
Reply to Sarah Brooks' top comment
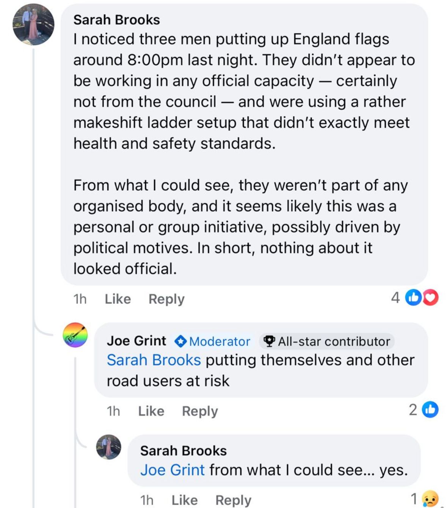166,299
